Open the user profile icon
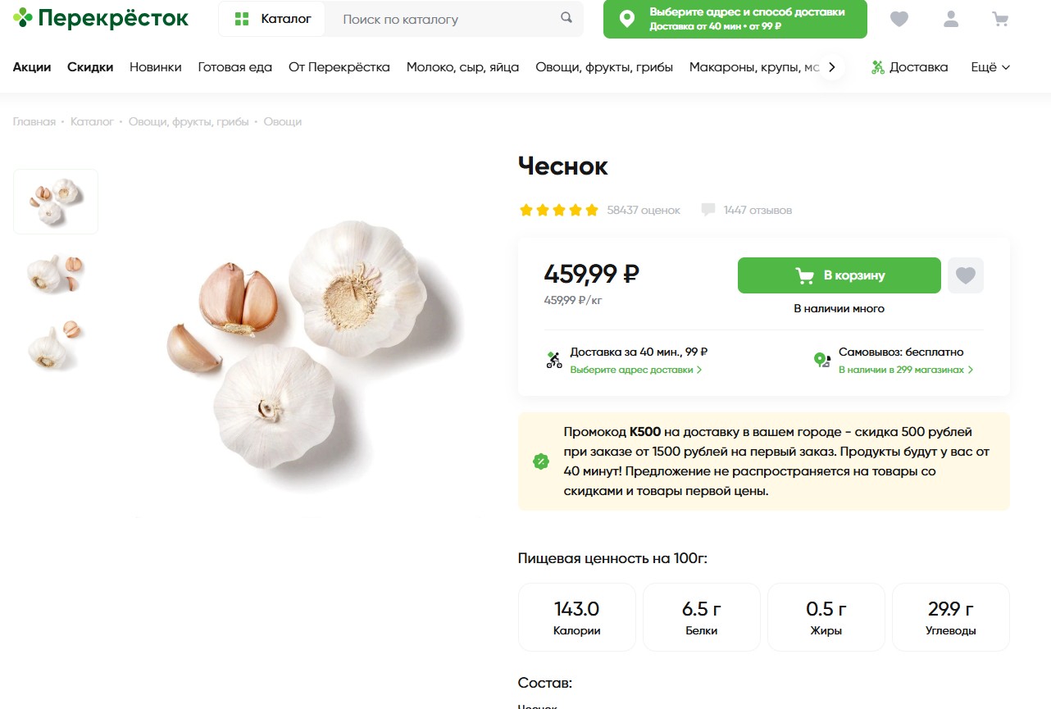The width and height of the screenshot is (1051, 709). pos(951,19)
